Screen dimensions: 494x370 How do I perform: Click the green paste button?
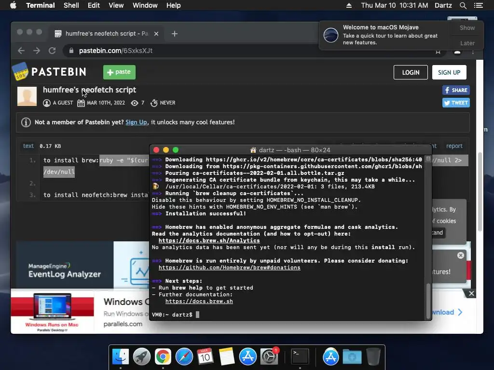pyautogui.click(x=120, y=72)
